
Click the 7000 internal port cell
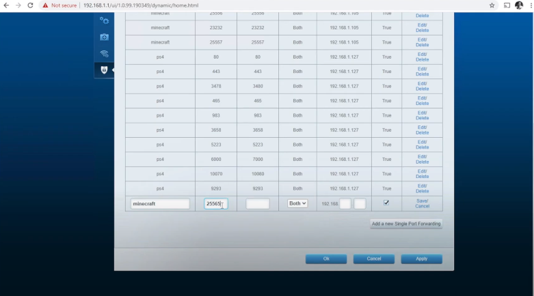point(258,159)
